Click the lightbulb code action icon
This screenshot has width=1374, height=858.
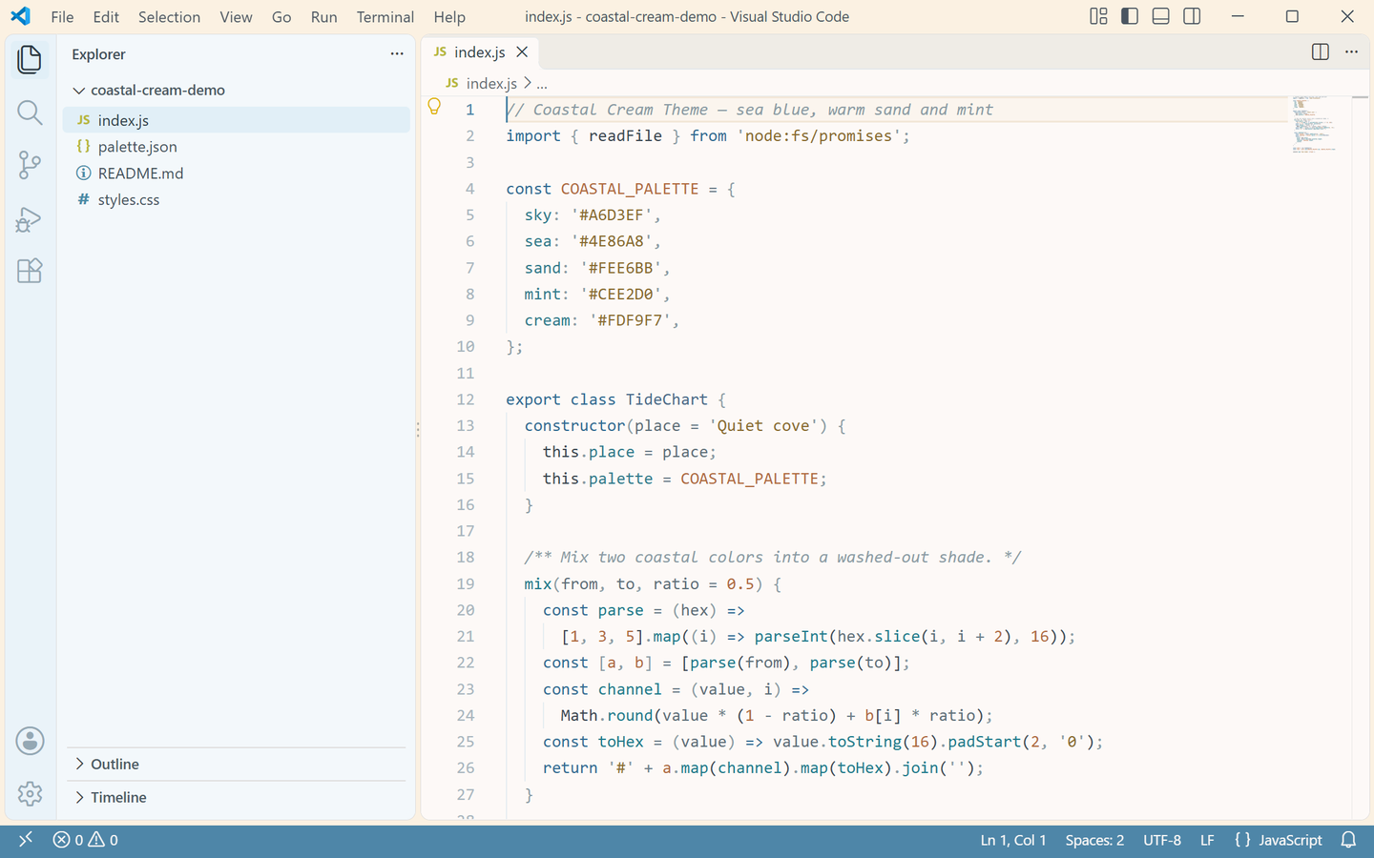[434, 107]
